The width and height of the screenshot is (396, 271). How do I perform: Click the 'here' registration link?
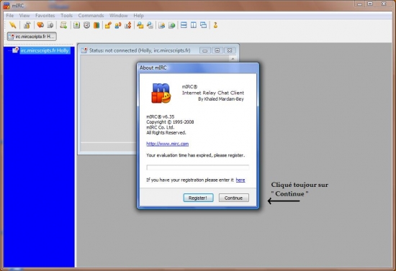(x=240, y=180)
